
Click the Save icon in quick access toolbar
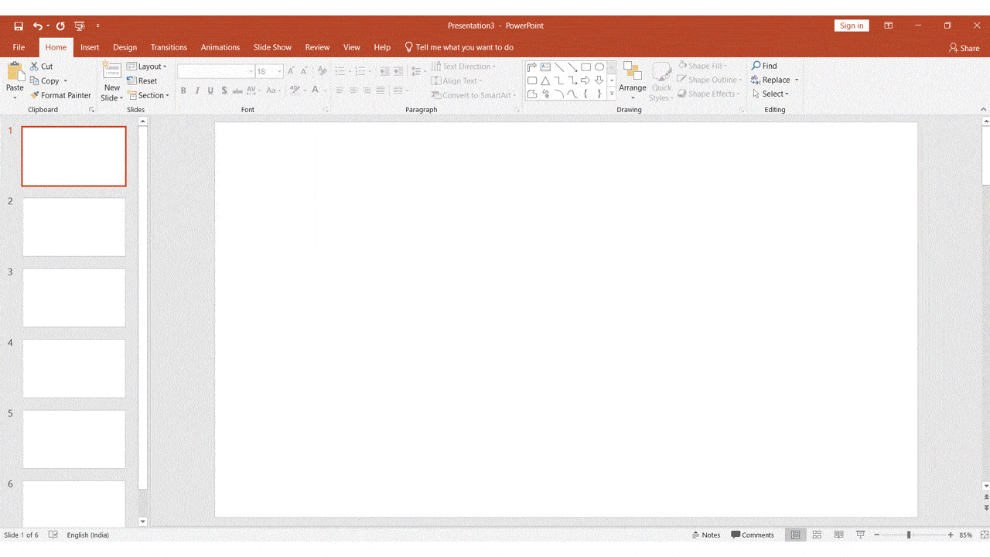pyautogui.click(x=19, y=26)
